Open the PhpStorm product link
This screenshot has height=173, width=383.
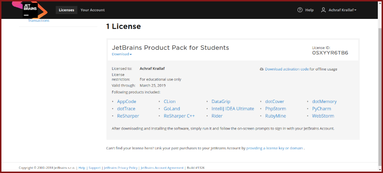276,109
